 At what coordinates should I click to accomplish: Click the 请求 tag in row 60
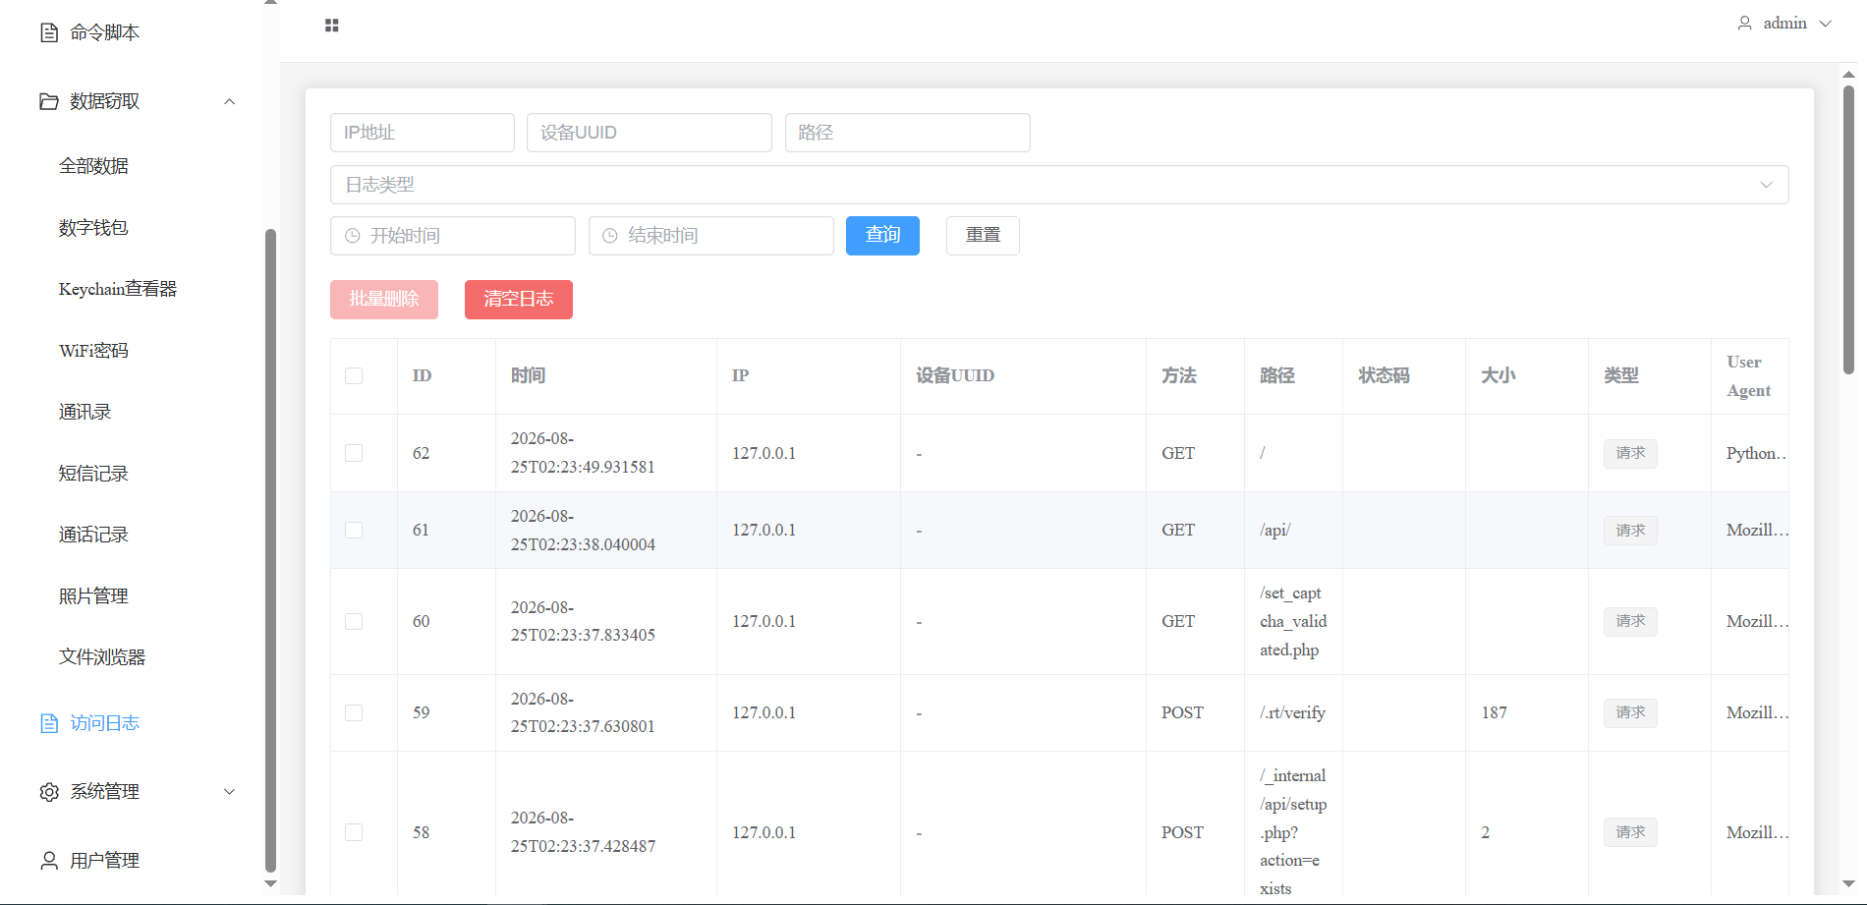[1630, 622]
